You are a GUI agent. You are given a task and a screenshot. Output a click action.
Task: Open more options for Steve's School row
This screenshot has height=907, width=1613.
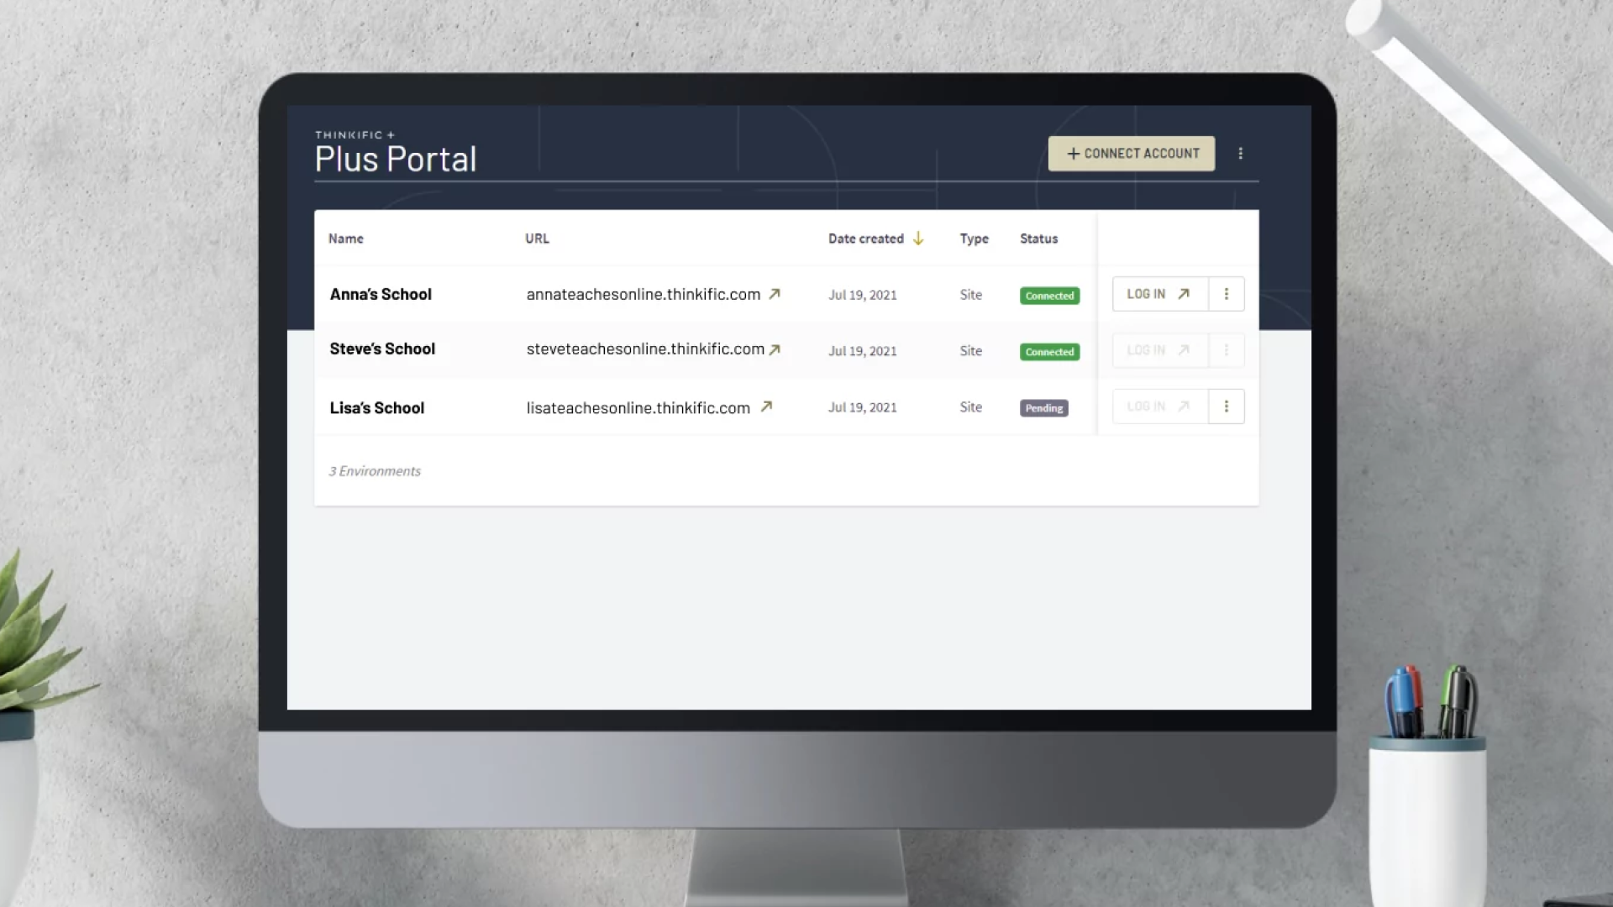pos(1227,350)
